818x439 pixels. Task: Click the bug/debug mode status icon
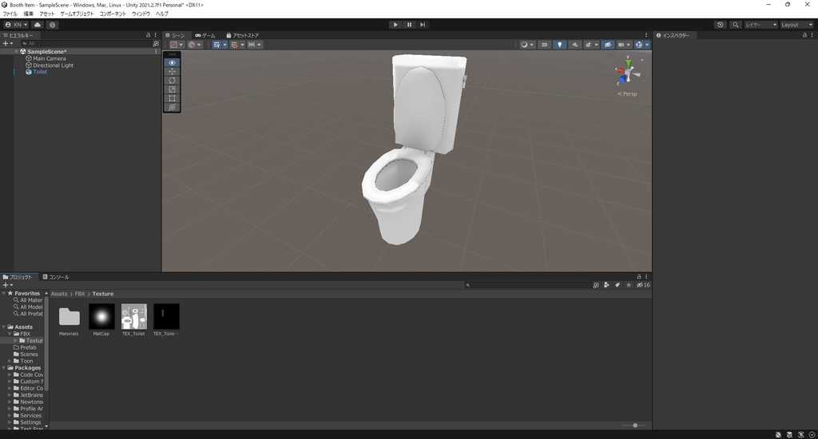(x=778, y=435)
